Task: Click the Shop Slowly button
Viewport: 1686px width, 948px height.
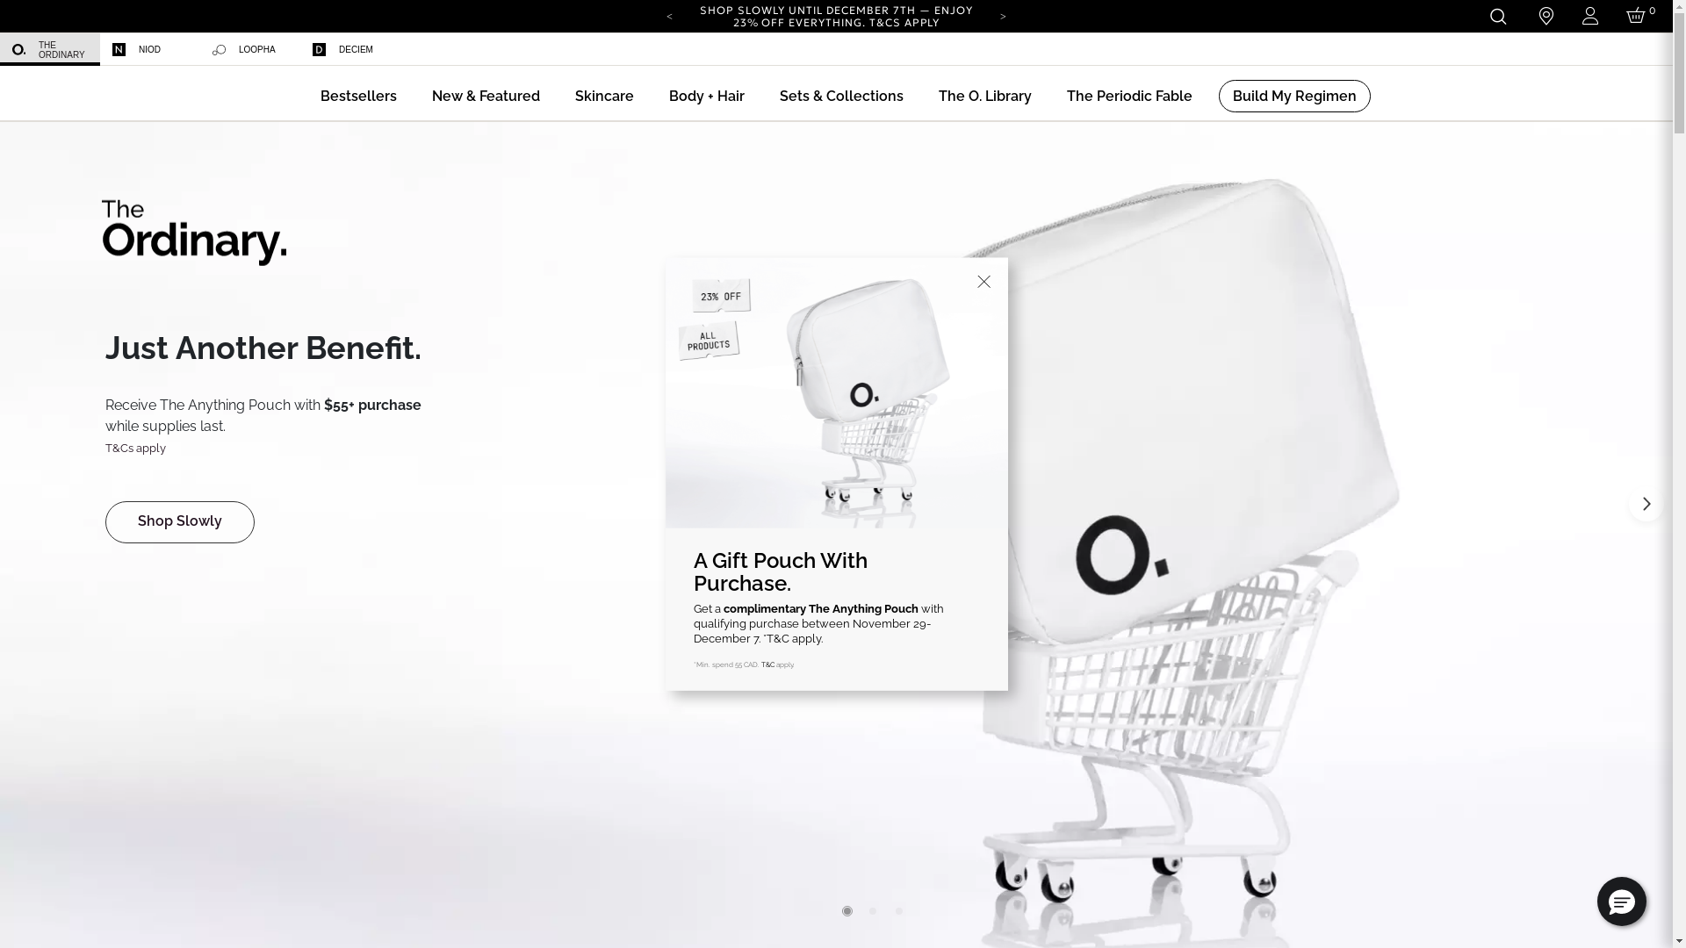Action: point(180,522)
